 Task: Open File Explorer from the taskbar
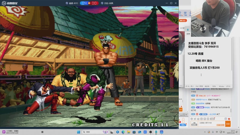129,132
